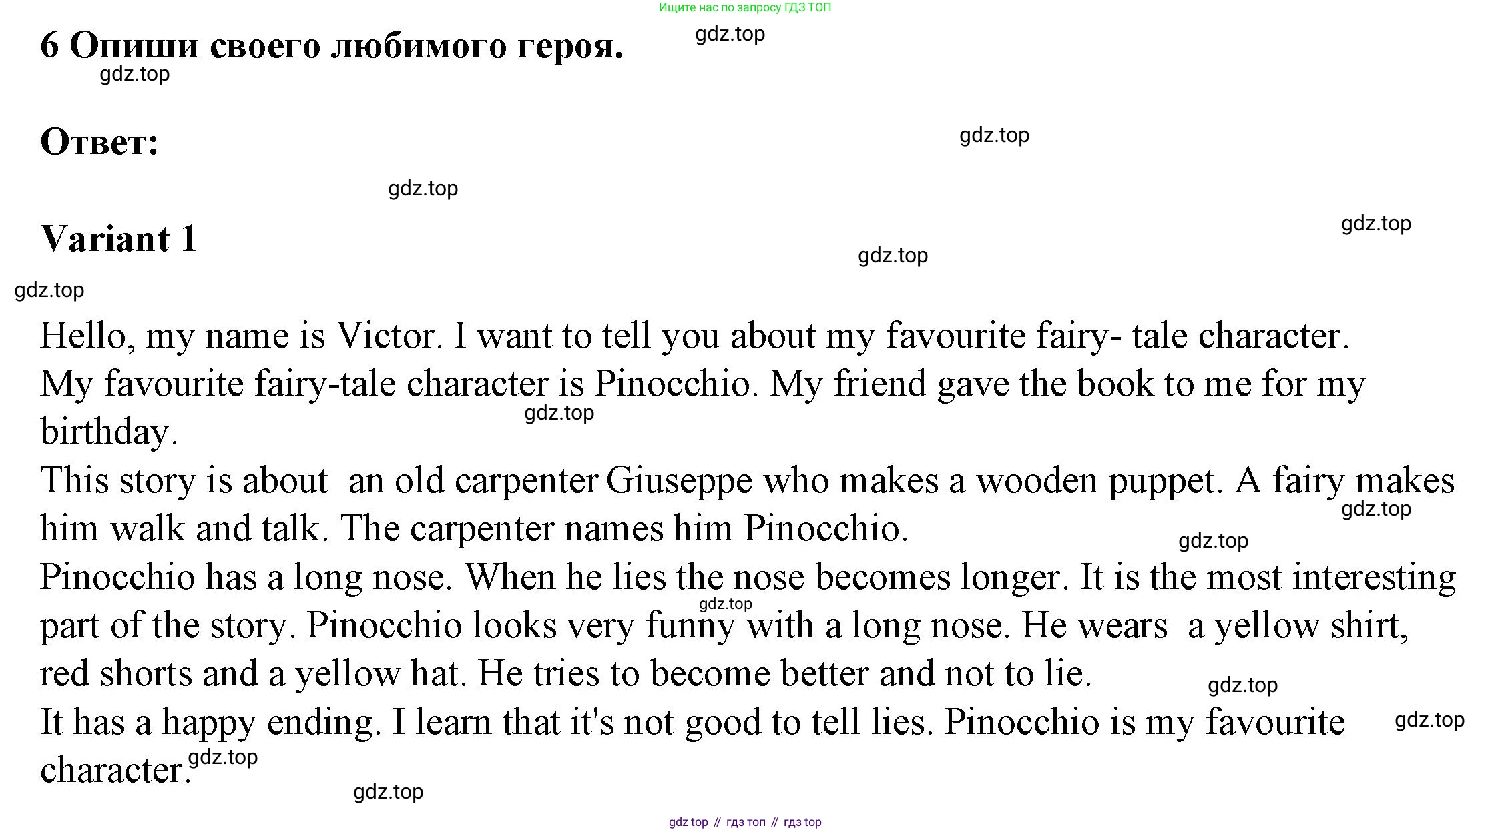Open the purple 'gdz top' footer link
This screenshot has width=1492, height=832.
click(688, 822)
